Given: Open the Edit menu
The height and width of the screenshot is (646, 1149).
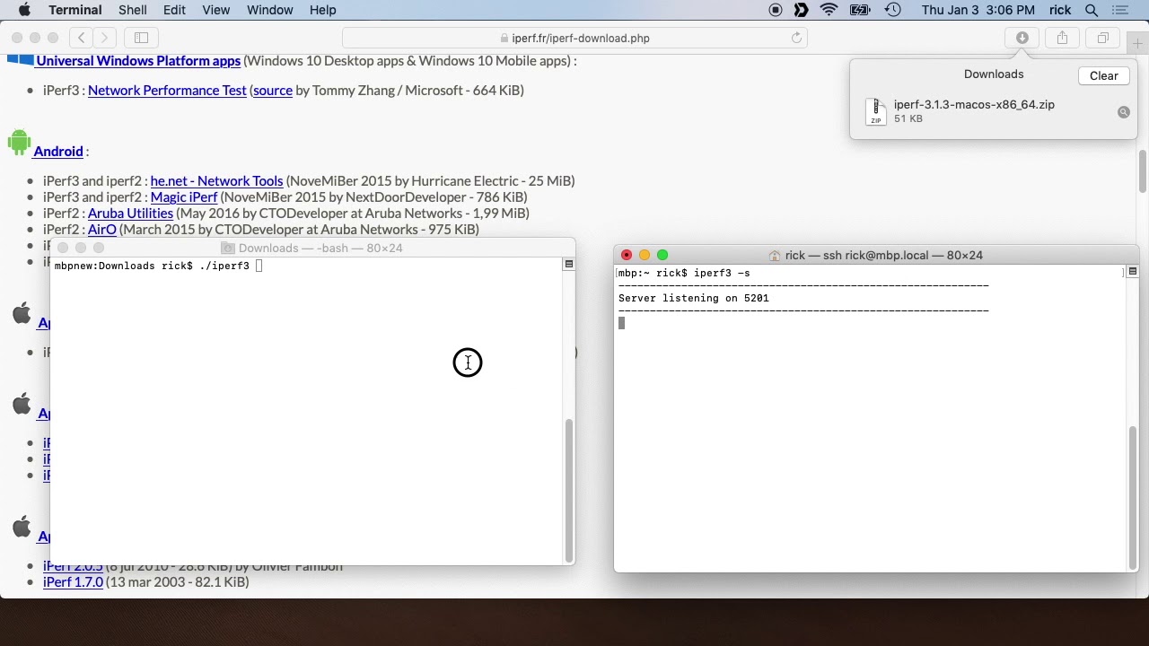Looking at the screenshot, I should [174, 10].
